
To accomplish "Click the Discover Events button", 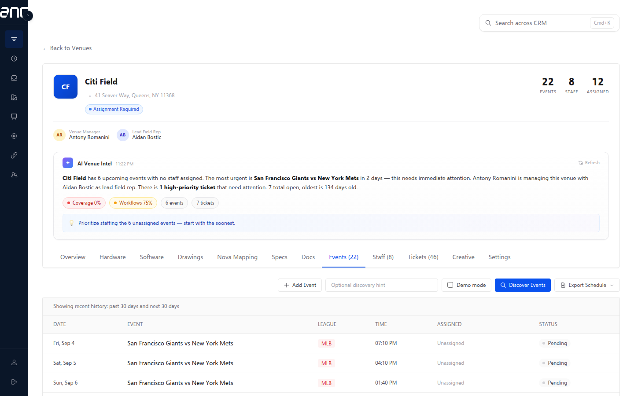I will pyautogui.click(x=523, y=285).
